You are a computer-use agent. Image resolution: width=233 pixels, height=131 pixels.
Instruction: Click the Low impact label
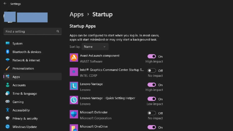(155, 104)
